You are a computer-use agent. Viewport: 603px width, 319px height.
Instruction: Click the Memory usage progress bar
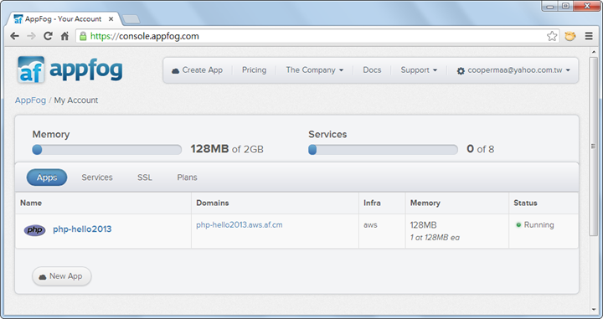coord(107,150)
